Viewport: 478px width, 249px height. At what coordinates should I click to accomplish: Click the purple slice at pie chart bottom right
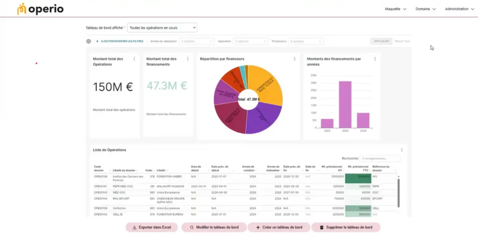pyautogui.click(x=264, y=119)
